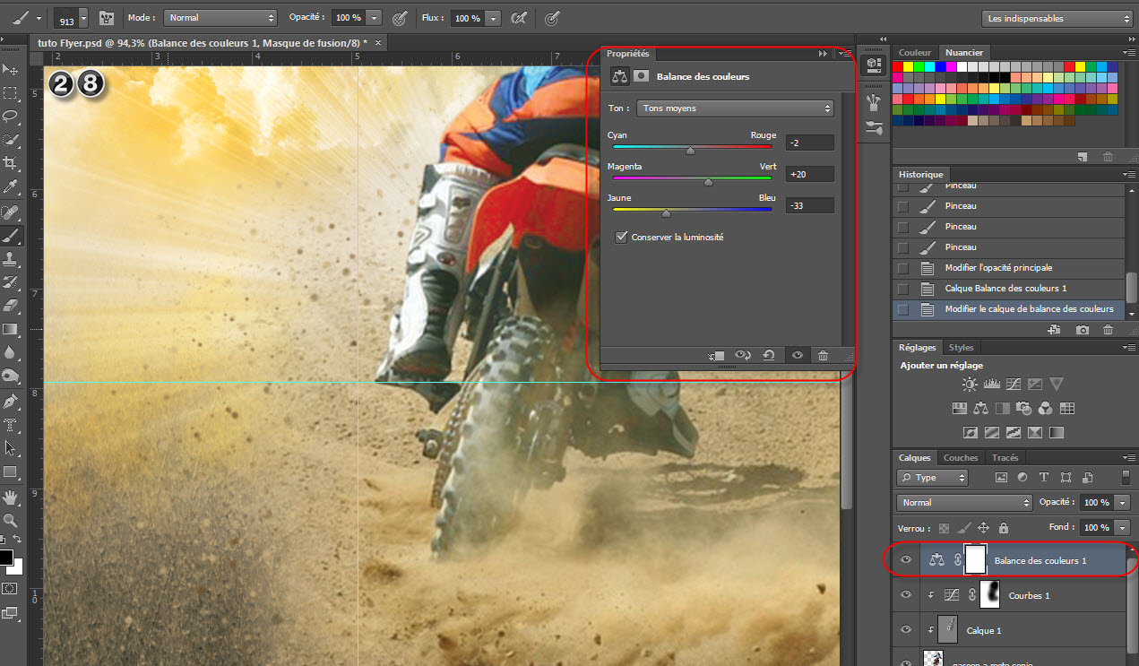Open the Les indispensables workspace dropdown
This screenshot has width=1139, height=666.
[x=1057, y=18]
